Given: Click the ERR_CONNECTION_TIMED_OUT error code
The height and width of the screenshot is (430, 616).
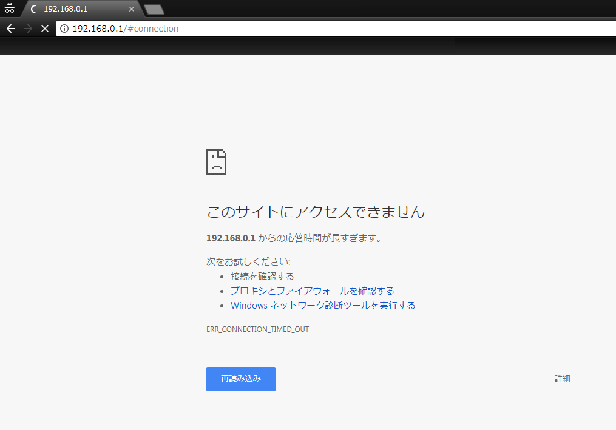Looking at the screenshot, I should coord(257,329).
